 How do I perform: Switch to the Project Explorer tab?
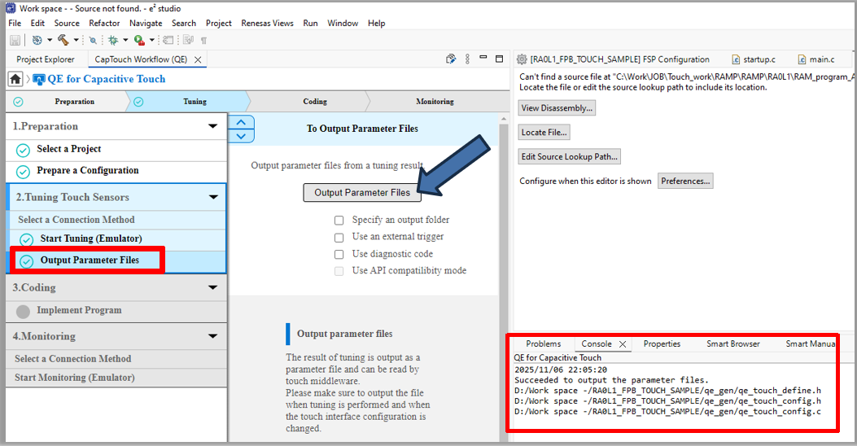tap(46, 59)
